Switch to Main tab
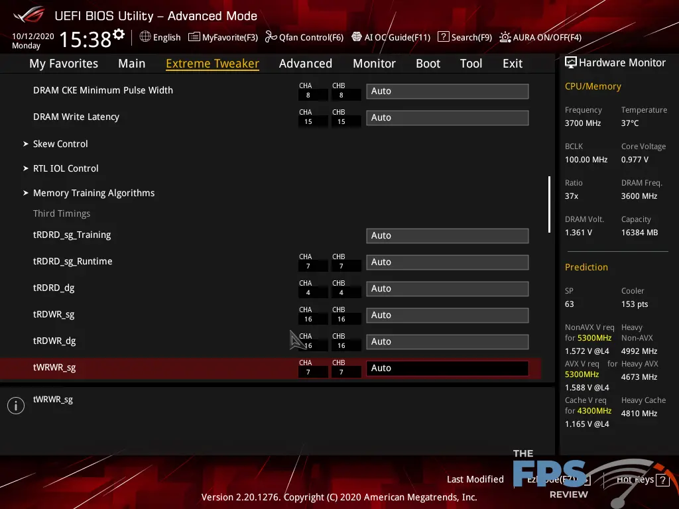679x509 pixels. click(132, 64)
